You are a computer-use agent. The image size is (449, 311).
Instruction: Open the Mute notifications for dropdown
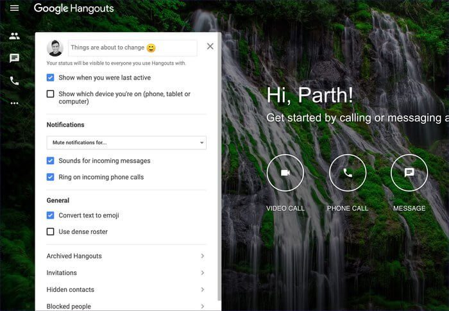pyautogui.click(x=126, y=142)
